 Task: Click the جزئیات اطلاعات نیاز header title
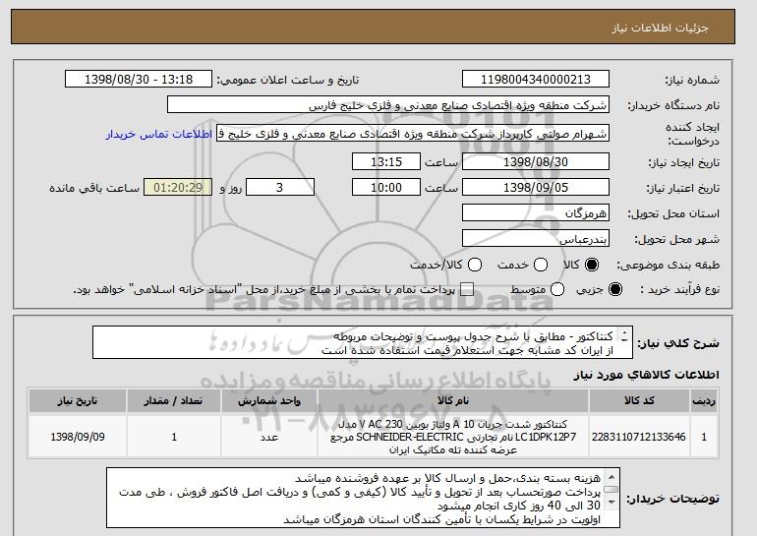(660, 28)
